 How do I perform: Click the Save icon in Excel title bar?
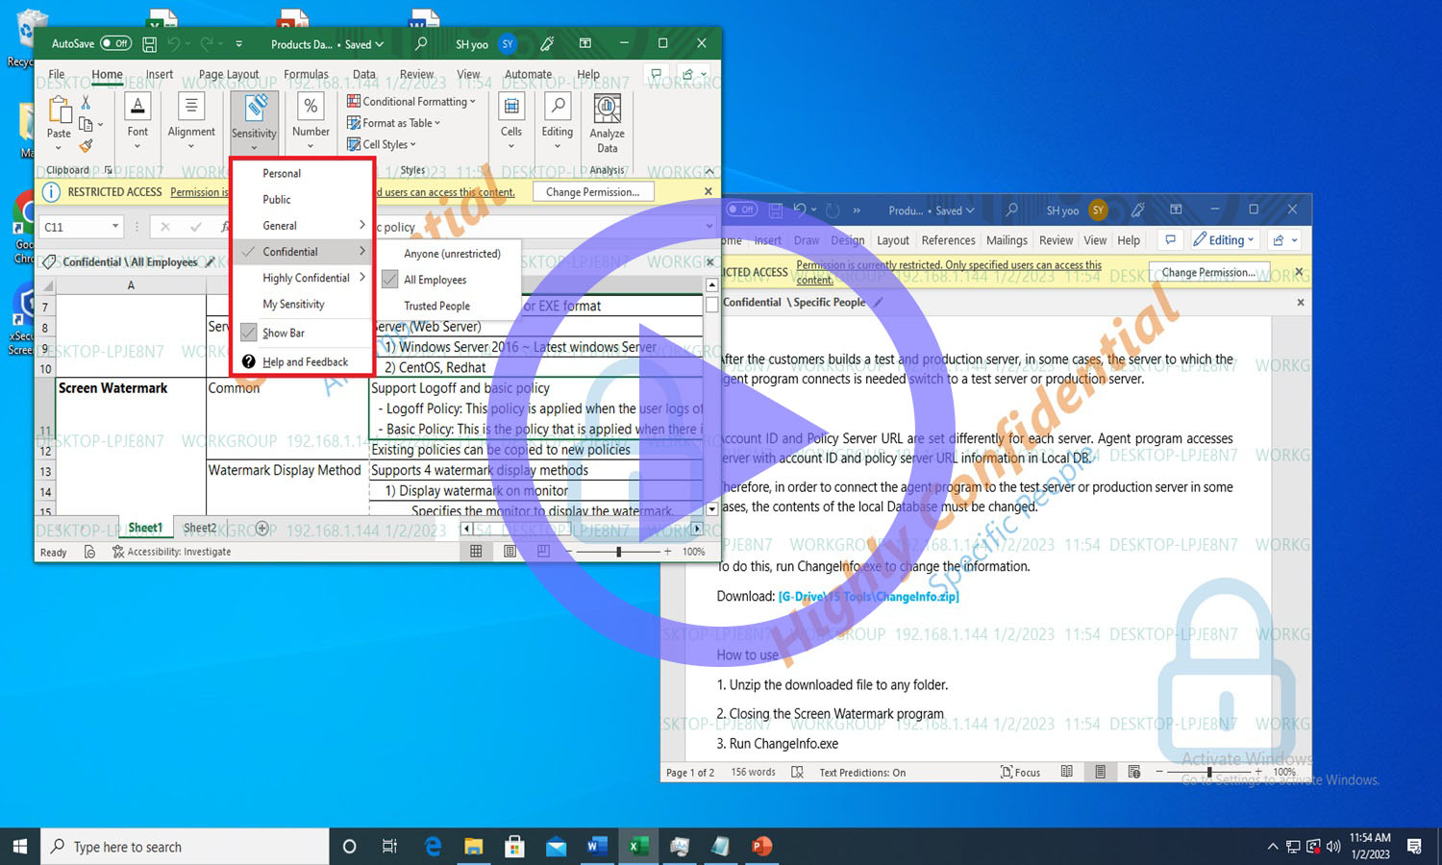coord(149,44)
